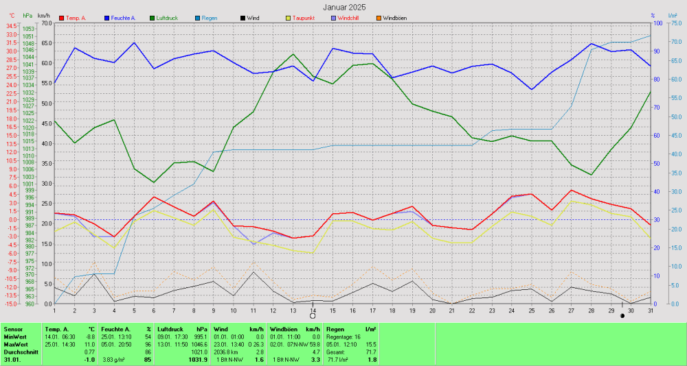Click the black Wind legend square

click(x=243, y=17)
